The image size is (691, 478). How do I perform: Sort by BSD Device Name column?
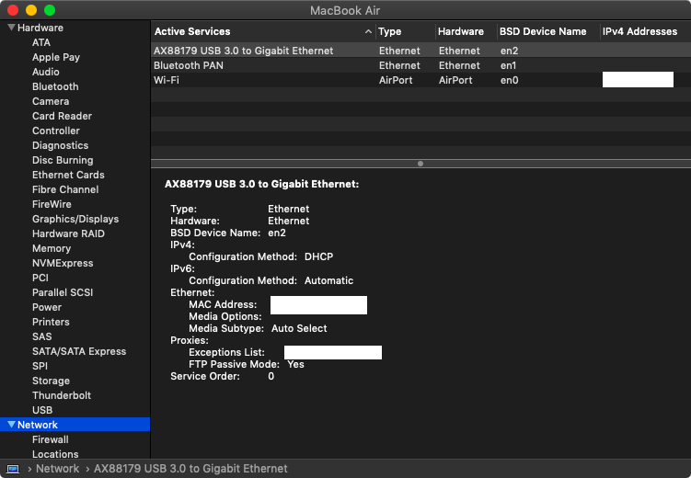(543, 31)
